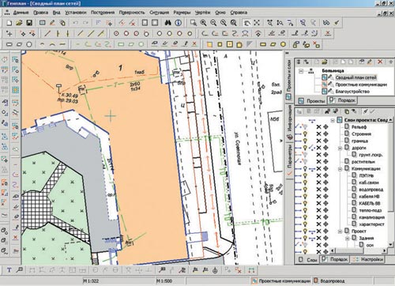Click scroll-down arrow of layers list
This screenshot has height=286, width=395.
[x=391, y=246]
